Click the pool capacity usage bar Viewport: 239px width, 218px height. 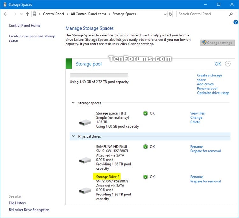tap(99, 75)
